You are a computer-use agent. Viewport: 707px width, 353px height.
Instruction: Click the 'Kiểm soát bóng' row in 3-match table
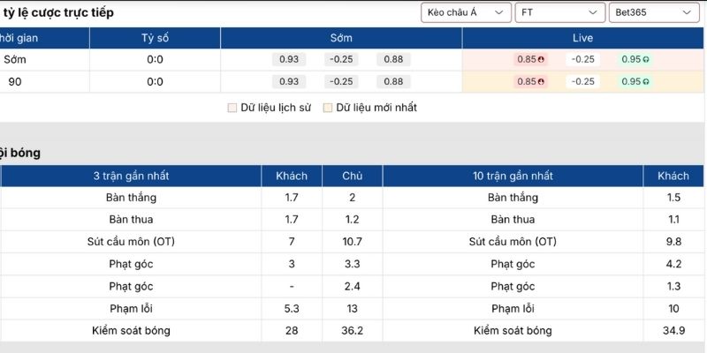[x=131, y=331]
